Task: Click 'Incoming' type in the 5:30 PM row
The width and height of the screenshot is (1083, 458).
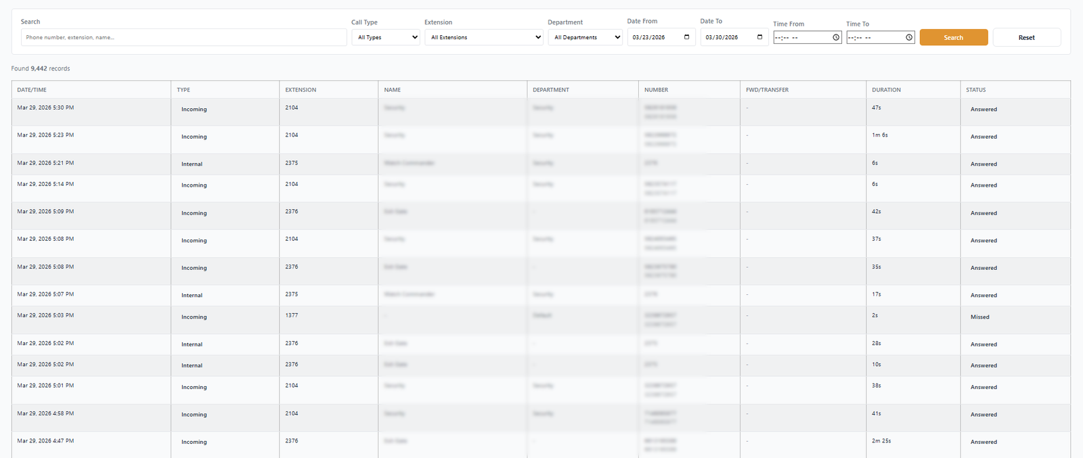Action: point(194,109)
